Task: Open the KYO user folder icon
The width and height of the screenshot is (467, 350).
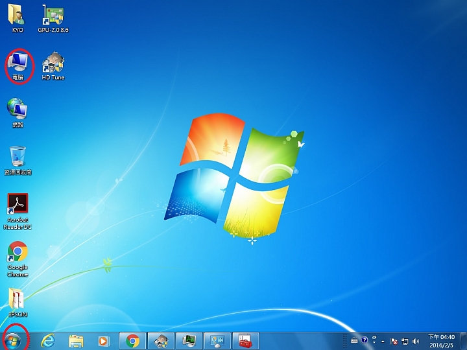Action: click(18, 18)
